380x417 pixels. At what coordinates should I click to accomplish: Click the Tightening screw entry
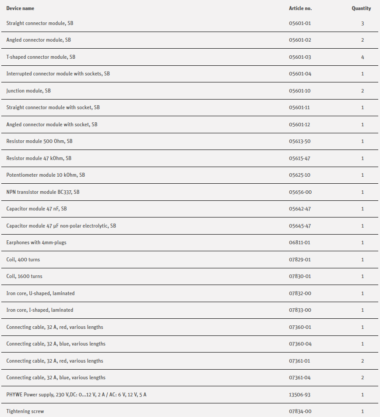pos(25,411)
